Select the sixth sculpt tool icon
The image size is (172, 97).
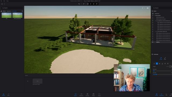coord(168,64)
